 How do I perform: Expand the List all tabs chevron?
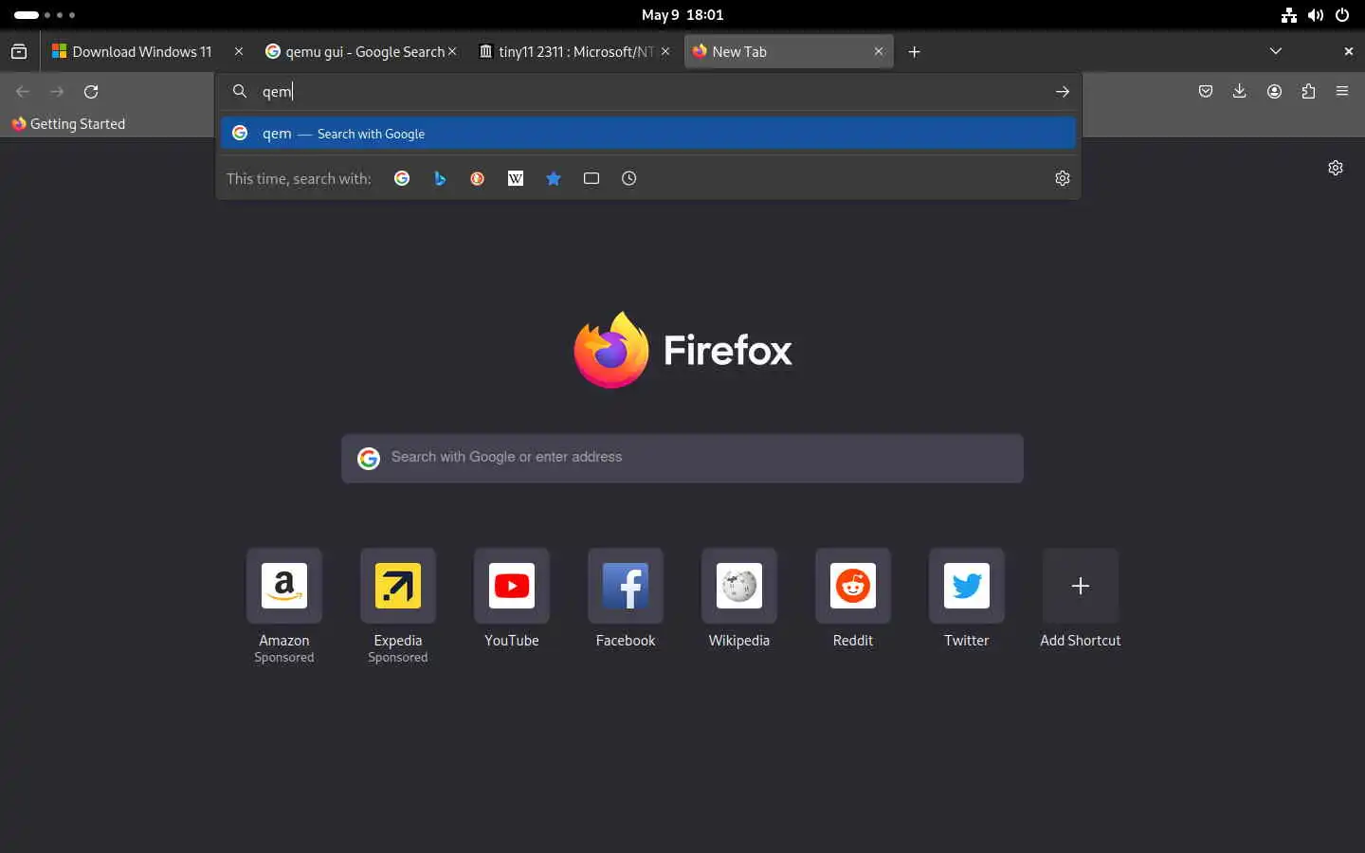point(1276,52)
